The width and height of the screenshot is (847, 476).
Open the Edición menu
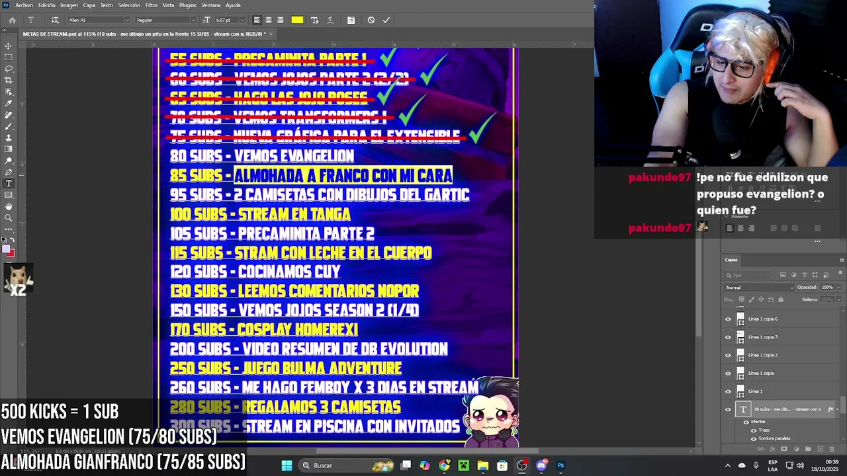(47, 5)
